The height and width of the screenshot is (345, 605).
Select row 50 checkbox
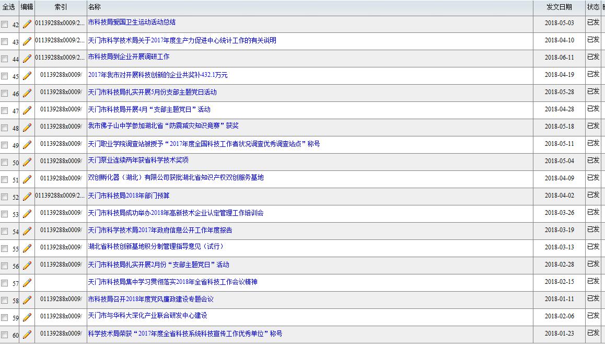click(x=5, y=163)
